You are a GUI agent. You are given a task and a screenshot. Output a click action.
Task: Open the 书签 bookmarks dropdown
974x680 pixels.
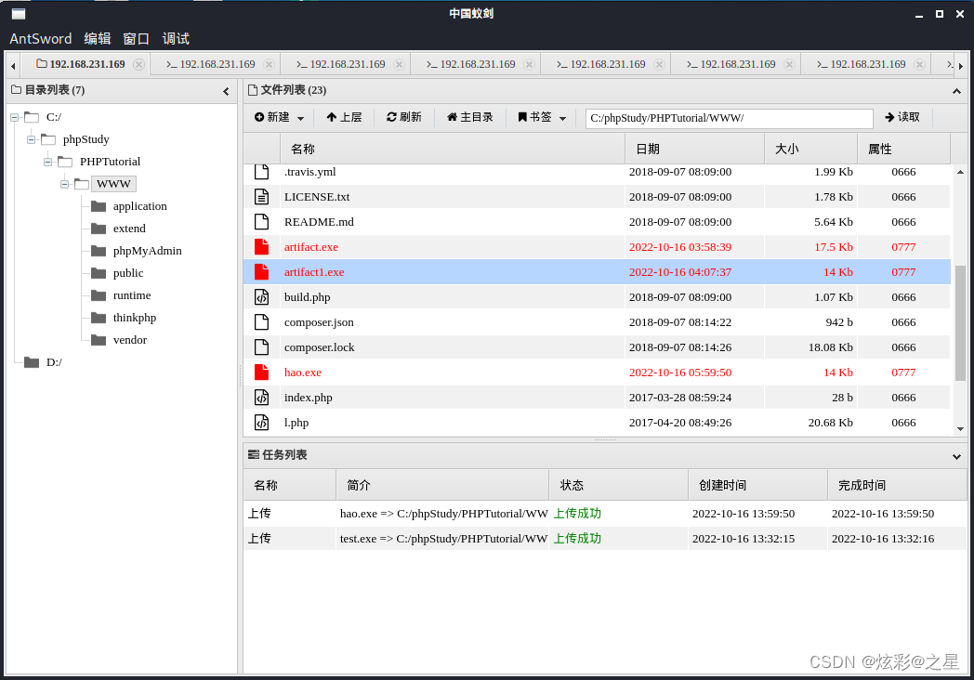542,117
